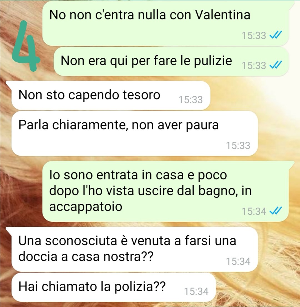
Task: Tap the 15:33 time under 'Parla chiaramente'
Action: (x=238, y=146)
